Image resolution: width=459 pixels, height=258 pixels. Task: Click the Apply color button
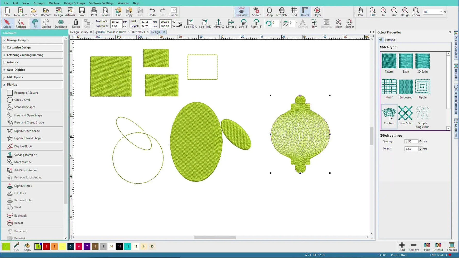click(x=27, y=247)
